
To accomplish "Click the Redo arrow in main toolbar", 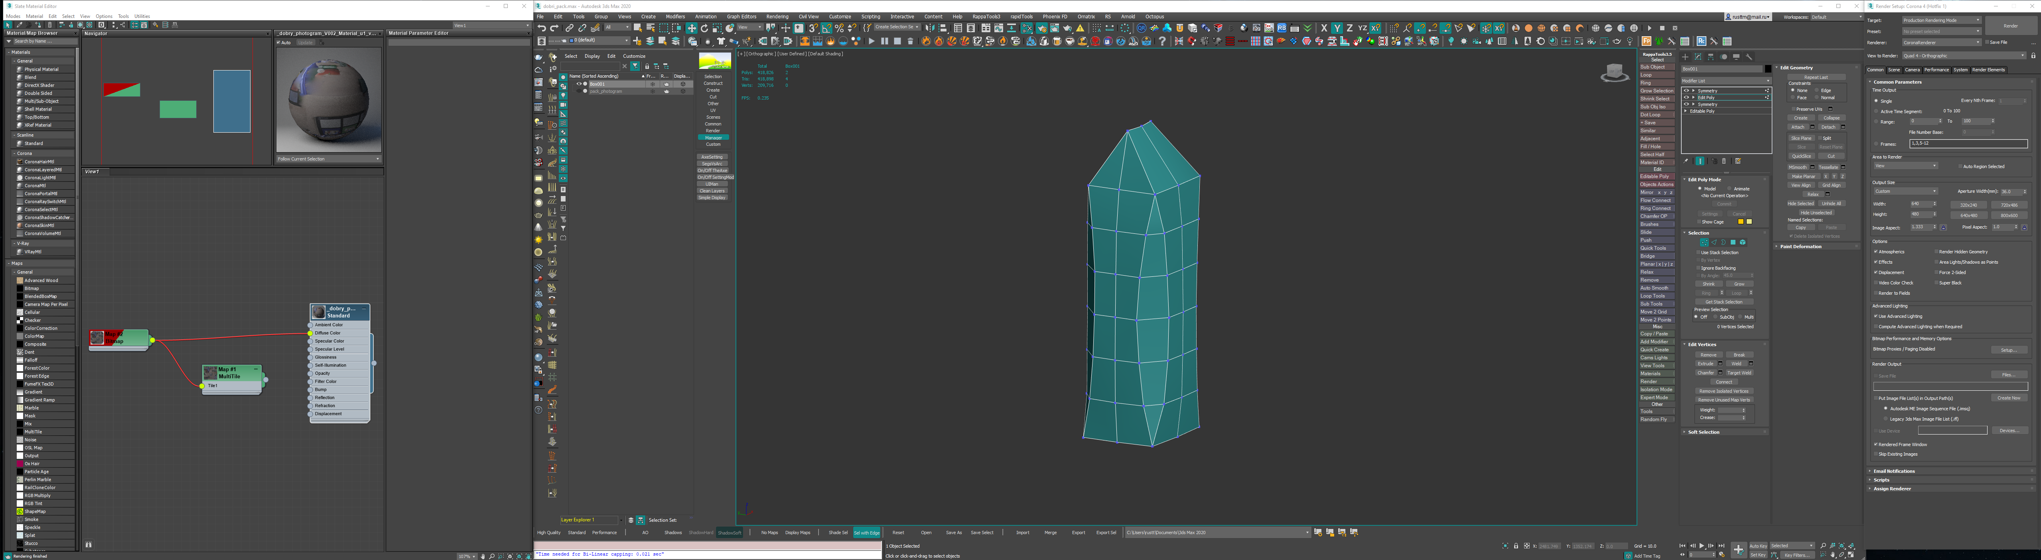I will (554, 28).
